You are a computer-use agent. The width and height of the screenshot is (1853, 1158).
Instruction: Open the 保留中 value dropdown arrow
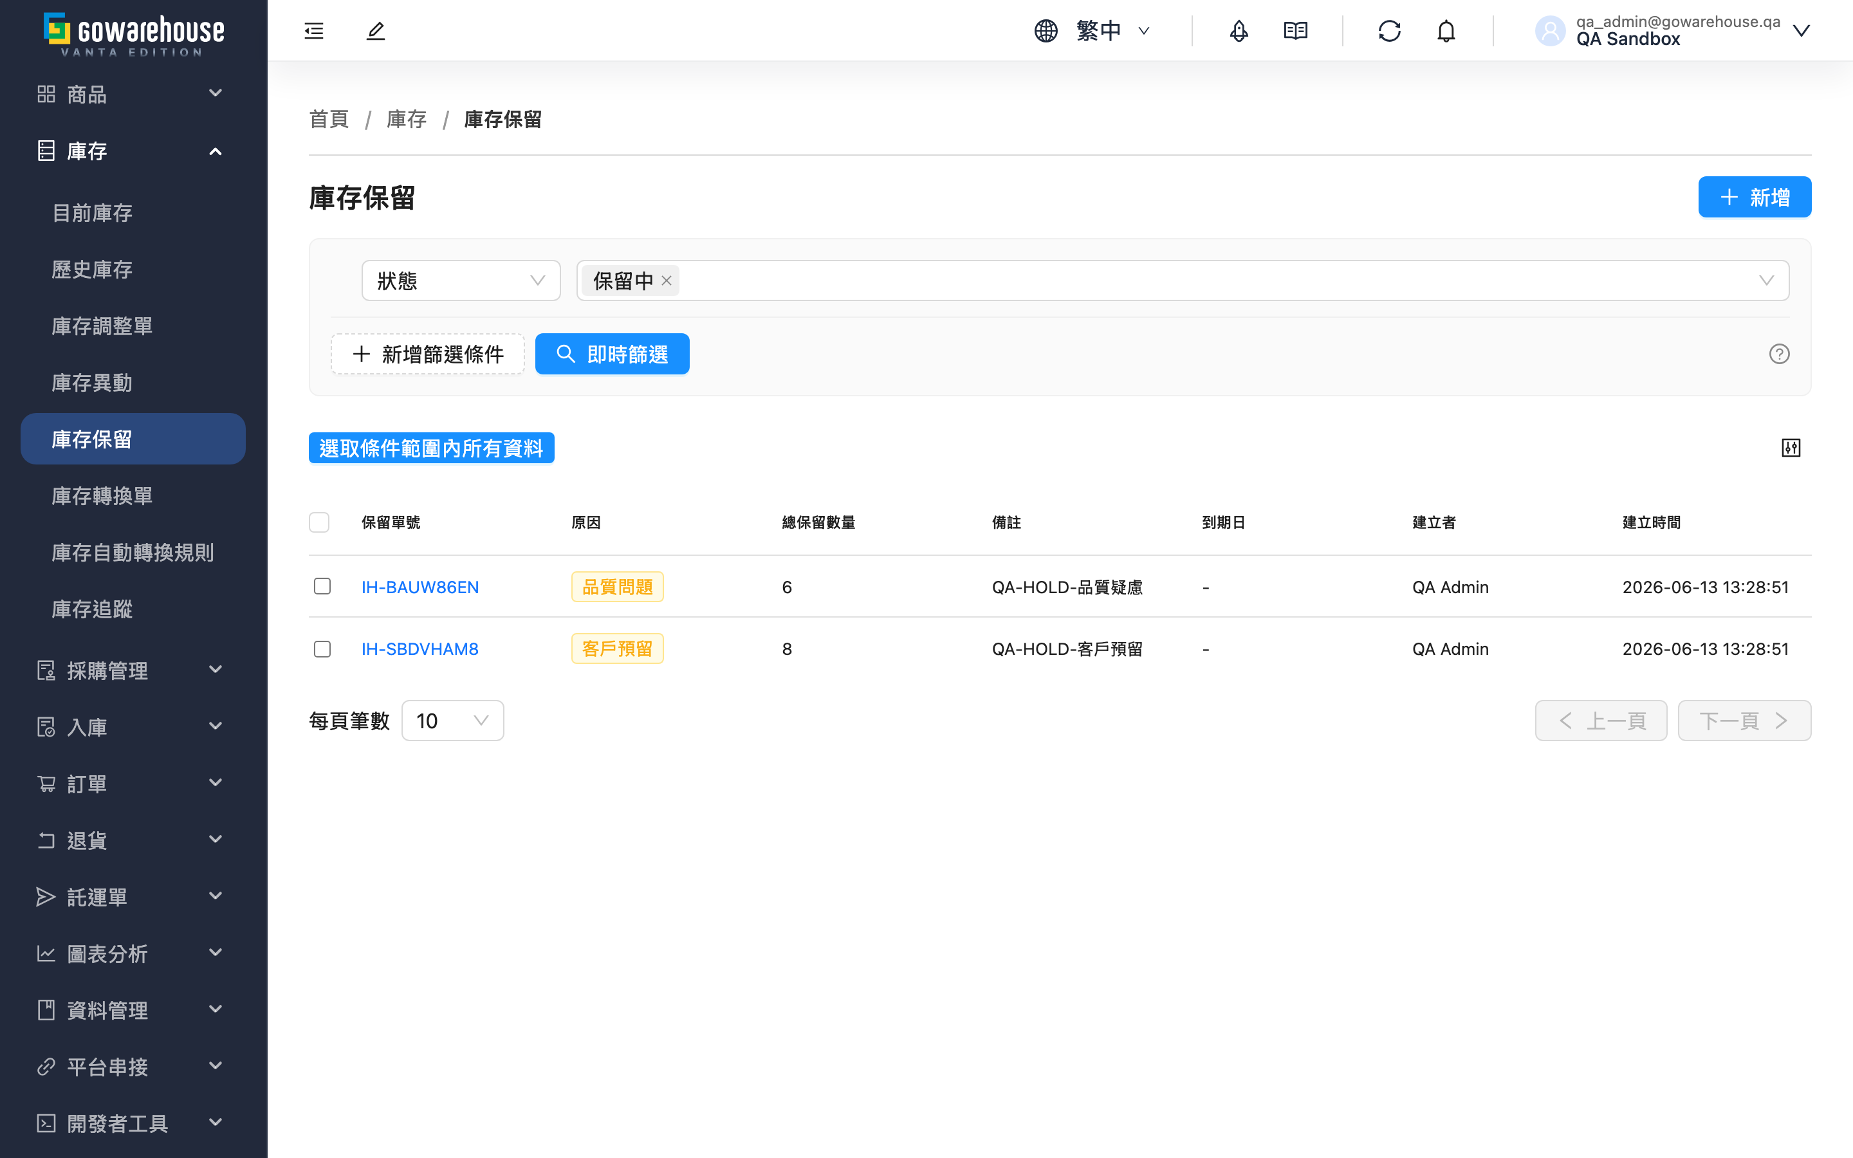pos(1765,281)
